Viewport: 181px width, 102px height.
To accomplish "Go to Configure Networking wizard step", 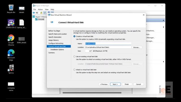I will (56, 43).
